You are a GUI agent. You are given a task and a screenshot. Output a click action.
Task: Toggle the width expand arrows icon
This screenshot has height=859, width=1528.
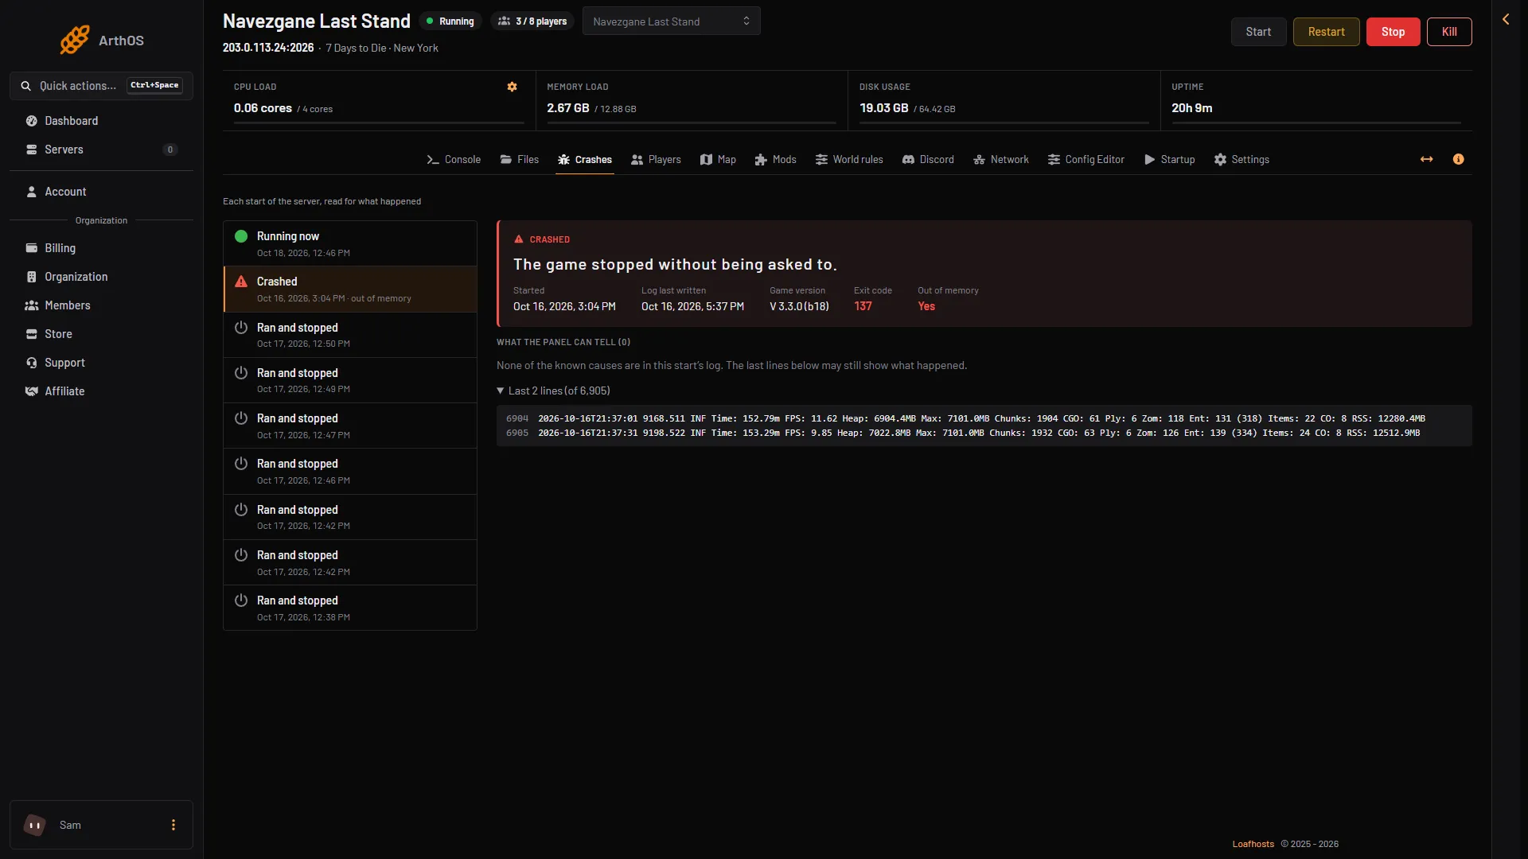1427,160
